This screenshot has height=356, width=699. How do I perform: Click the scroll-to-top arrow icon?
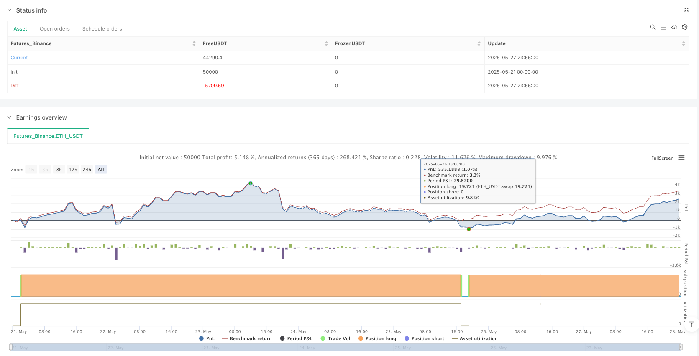click(691, 325)
